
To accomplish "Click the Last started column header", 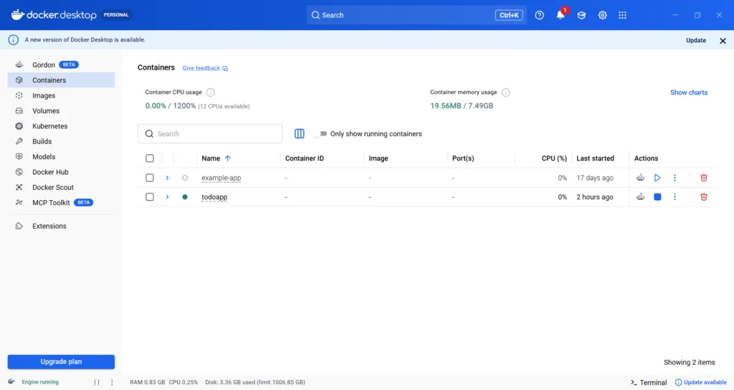I will point(595,158).
